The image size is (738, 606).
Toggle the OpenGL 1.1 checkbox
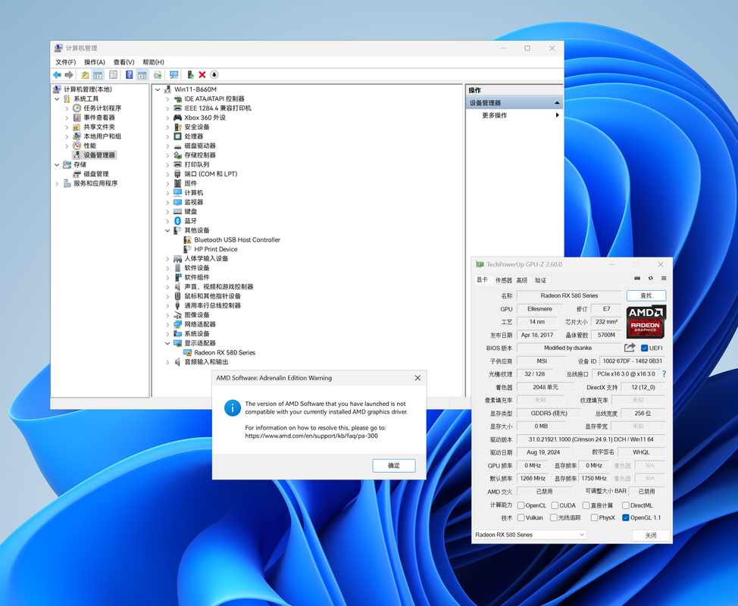click(x=626, y=517)
